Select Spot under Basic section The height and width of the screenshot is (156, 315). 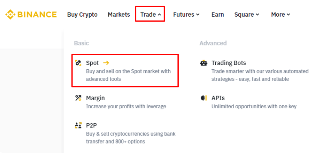[x=125, y=71]
